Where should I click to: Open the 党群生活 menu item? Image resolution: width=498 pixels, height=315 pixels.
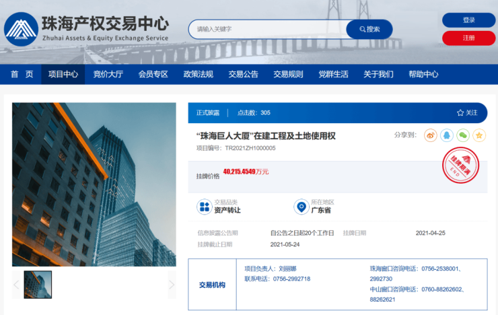[x=334, y=74]
